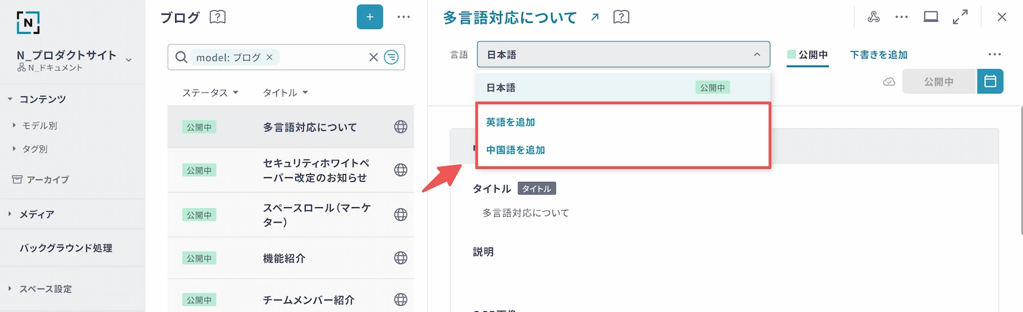Click the webhook icon in top toolbar
The image size is (1023, 312).
pyautogui.click(x=873, y=17)
